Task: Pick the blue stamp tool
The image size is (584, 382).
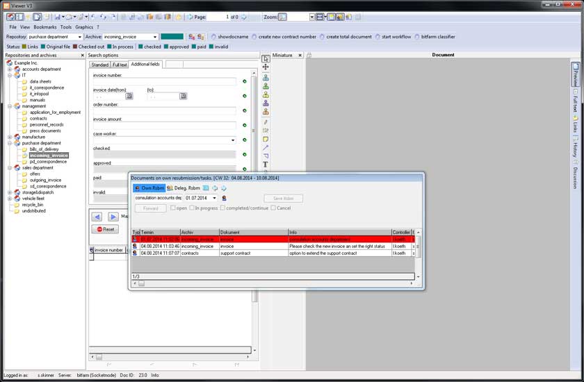Action: pos(266,77)
